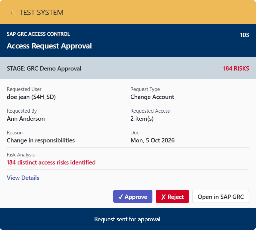Click the TEST SYSTEM banner text
The image size is (256, 231).
tap(41, 13)
